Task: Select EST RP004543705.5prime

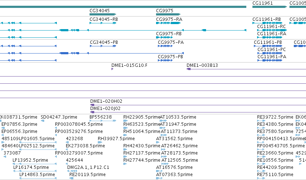Action: pyautogui.click(x=281, y=146)
